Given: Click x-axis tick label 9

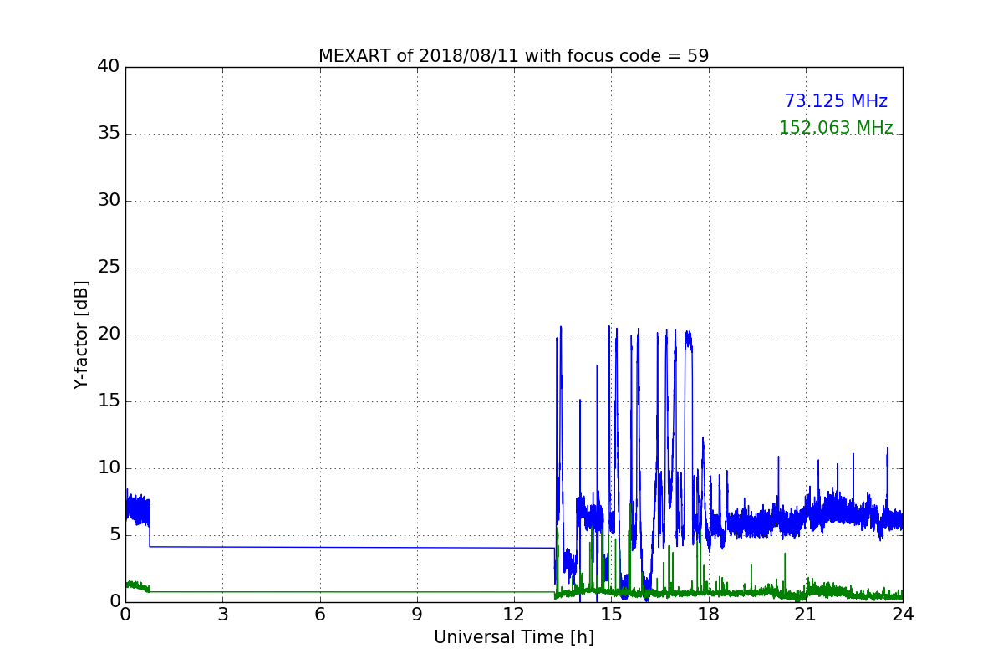Looking at the screenshot, I should point(416,615).
